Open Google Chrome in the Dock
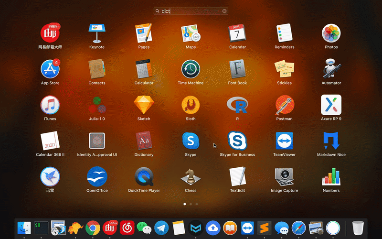Screen dimensions: 382x239 pyautogui.click(x=93, y=228)
